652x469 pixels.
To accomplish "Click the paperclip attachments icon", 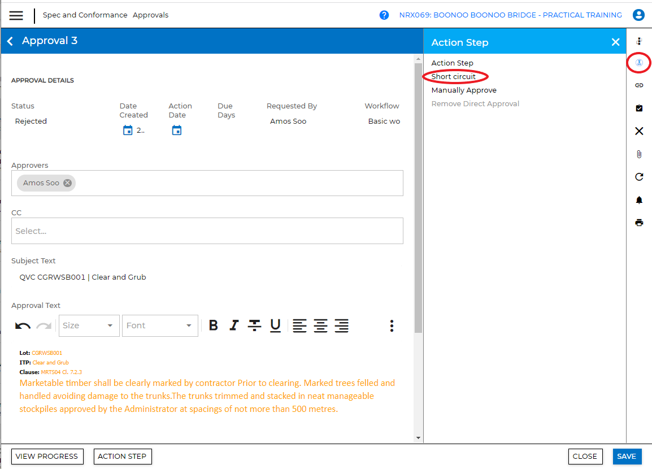I will coord(639,154).
